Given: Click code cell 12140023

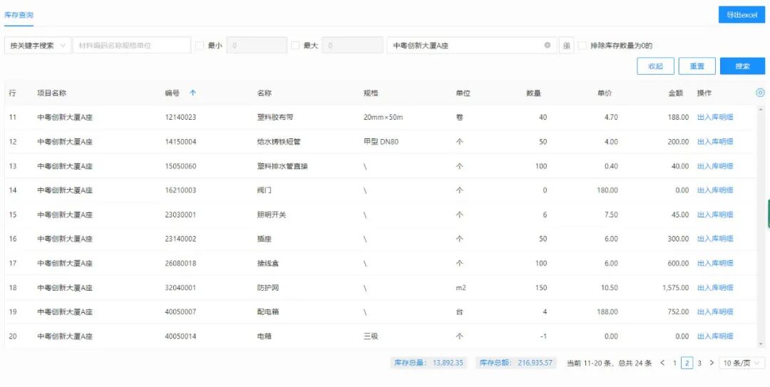Looking at the screenshot, I should pos(180,118).
